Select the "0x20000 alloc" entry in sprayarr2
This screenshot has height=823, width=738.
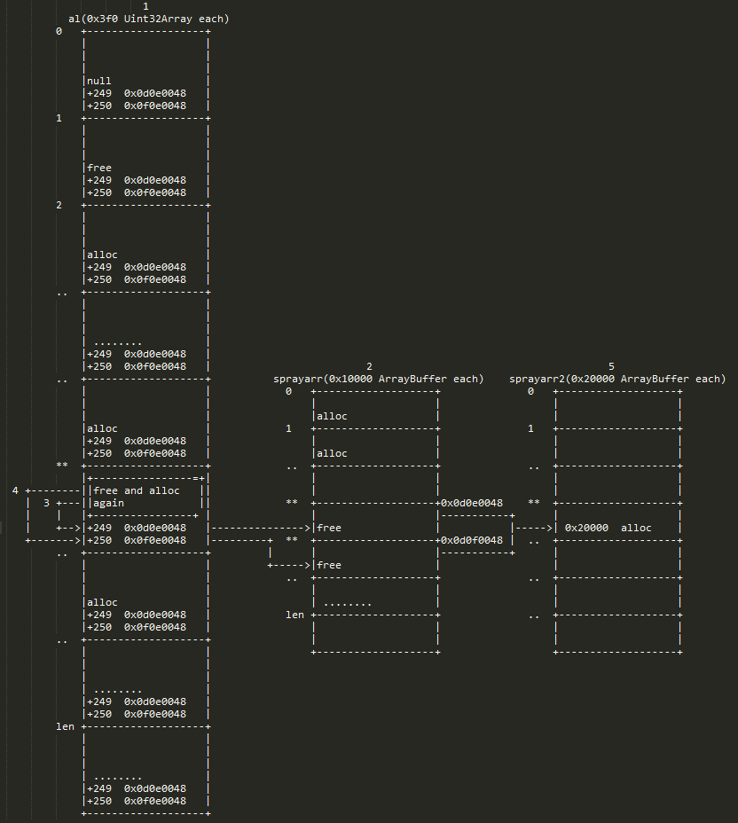[x=608, y=528]
